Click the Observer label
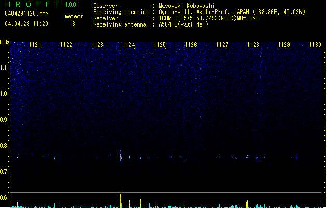This screenshot has width=327, height=208. (106, 6)
